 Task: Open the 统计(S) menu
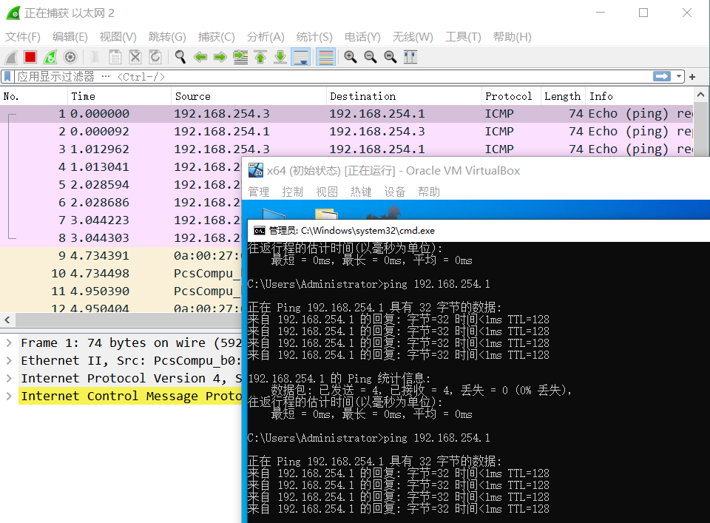pos(314,37)
